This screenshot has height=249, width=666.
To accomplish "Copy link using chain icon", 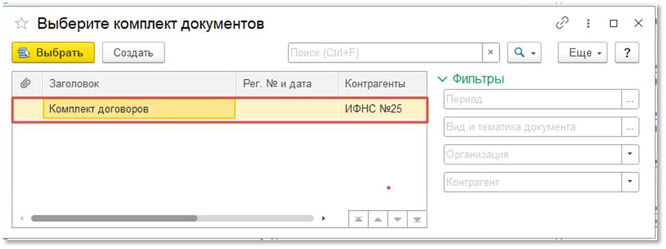I will click(562, 23).
